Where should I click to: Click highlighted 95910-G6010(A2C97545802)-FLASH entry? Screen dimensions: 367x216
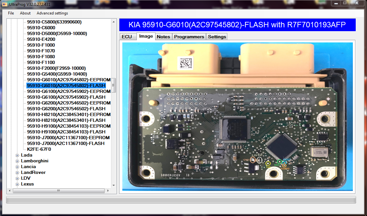(66, 85)
